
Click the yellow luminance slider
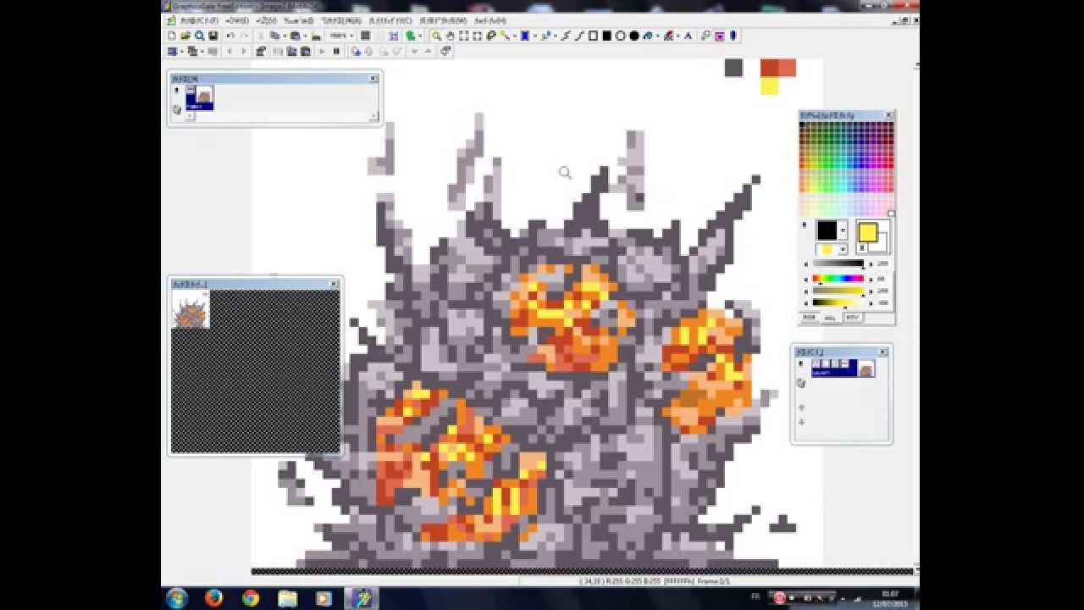838,302
